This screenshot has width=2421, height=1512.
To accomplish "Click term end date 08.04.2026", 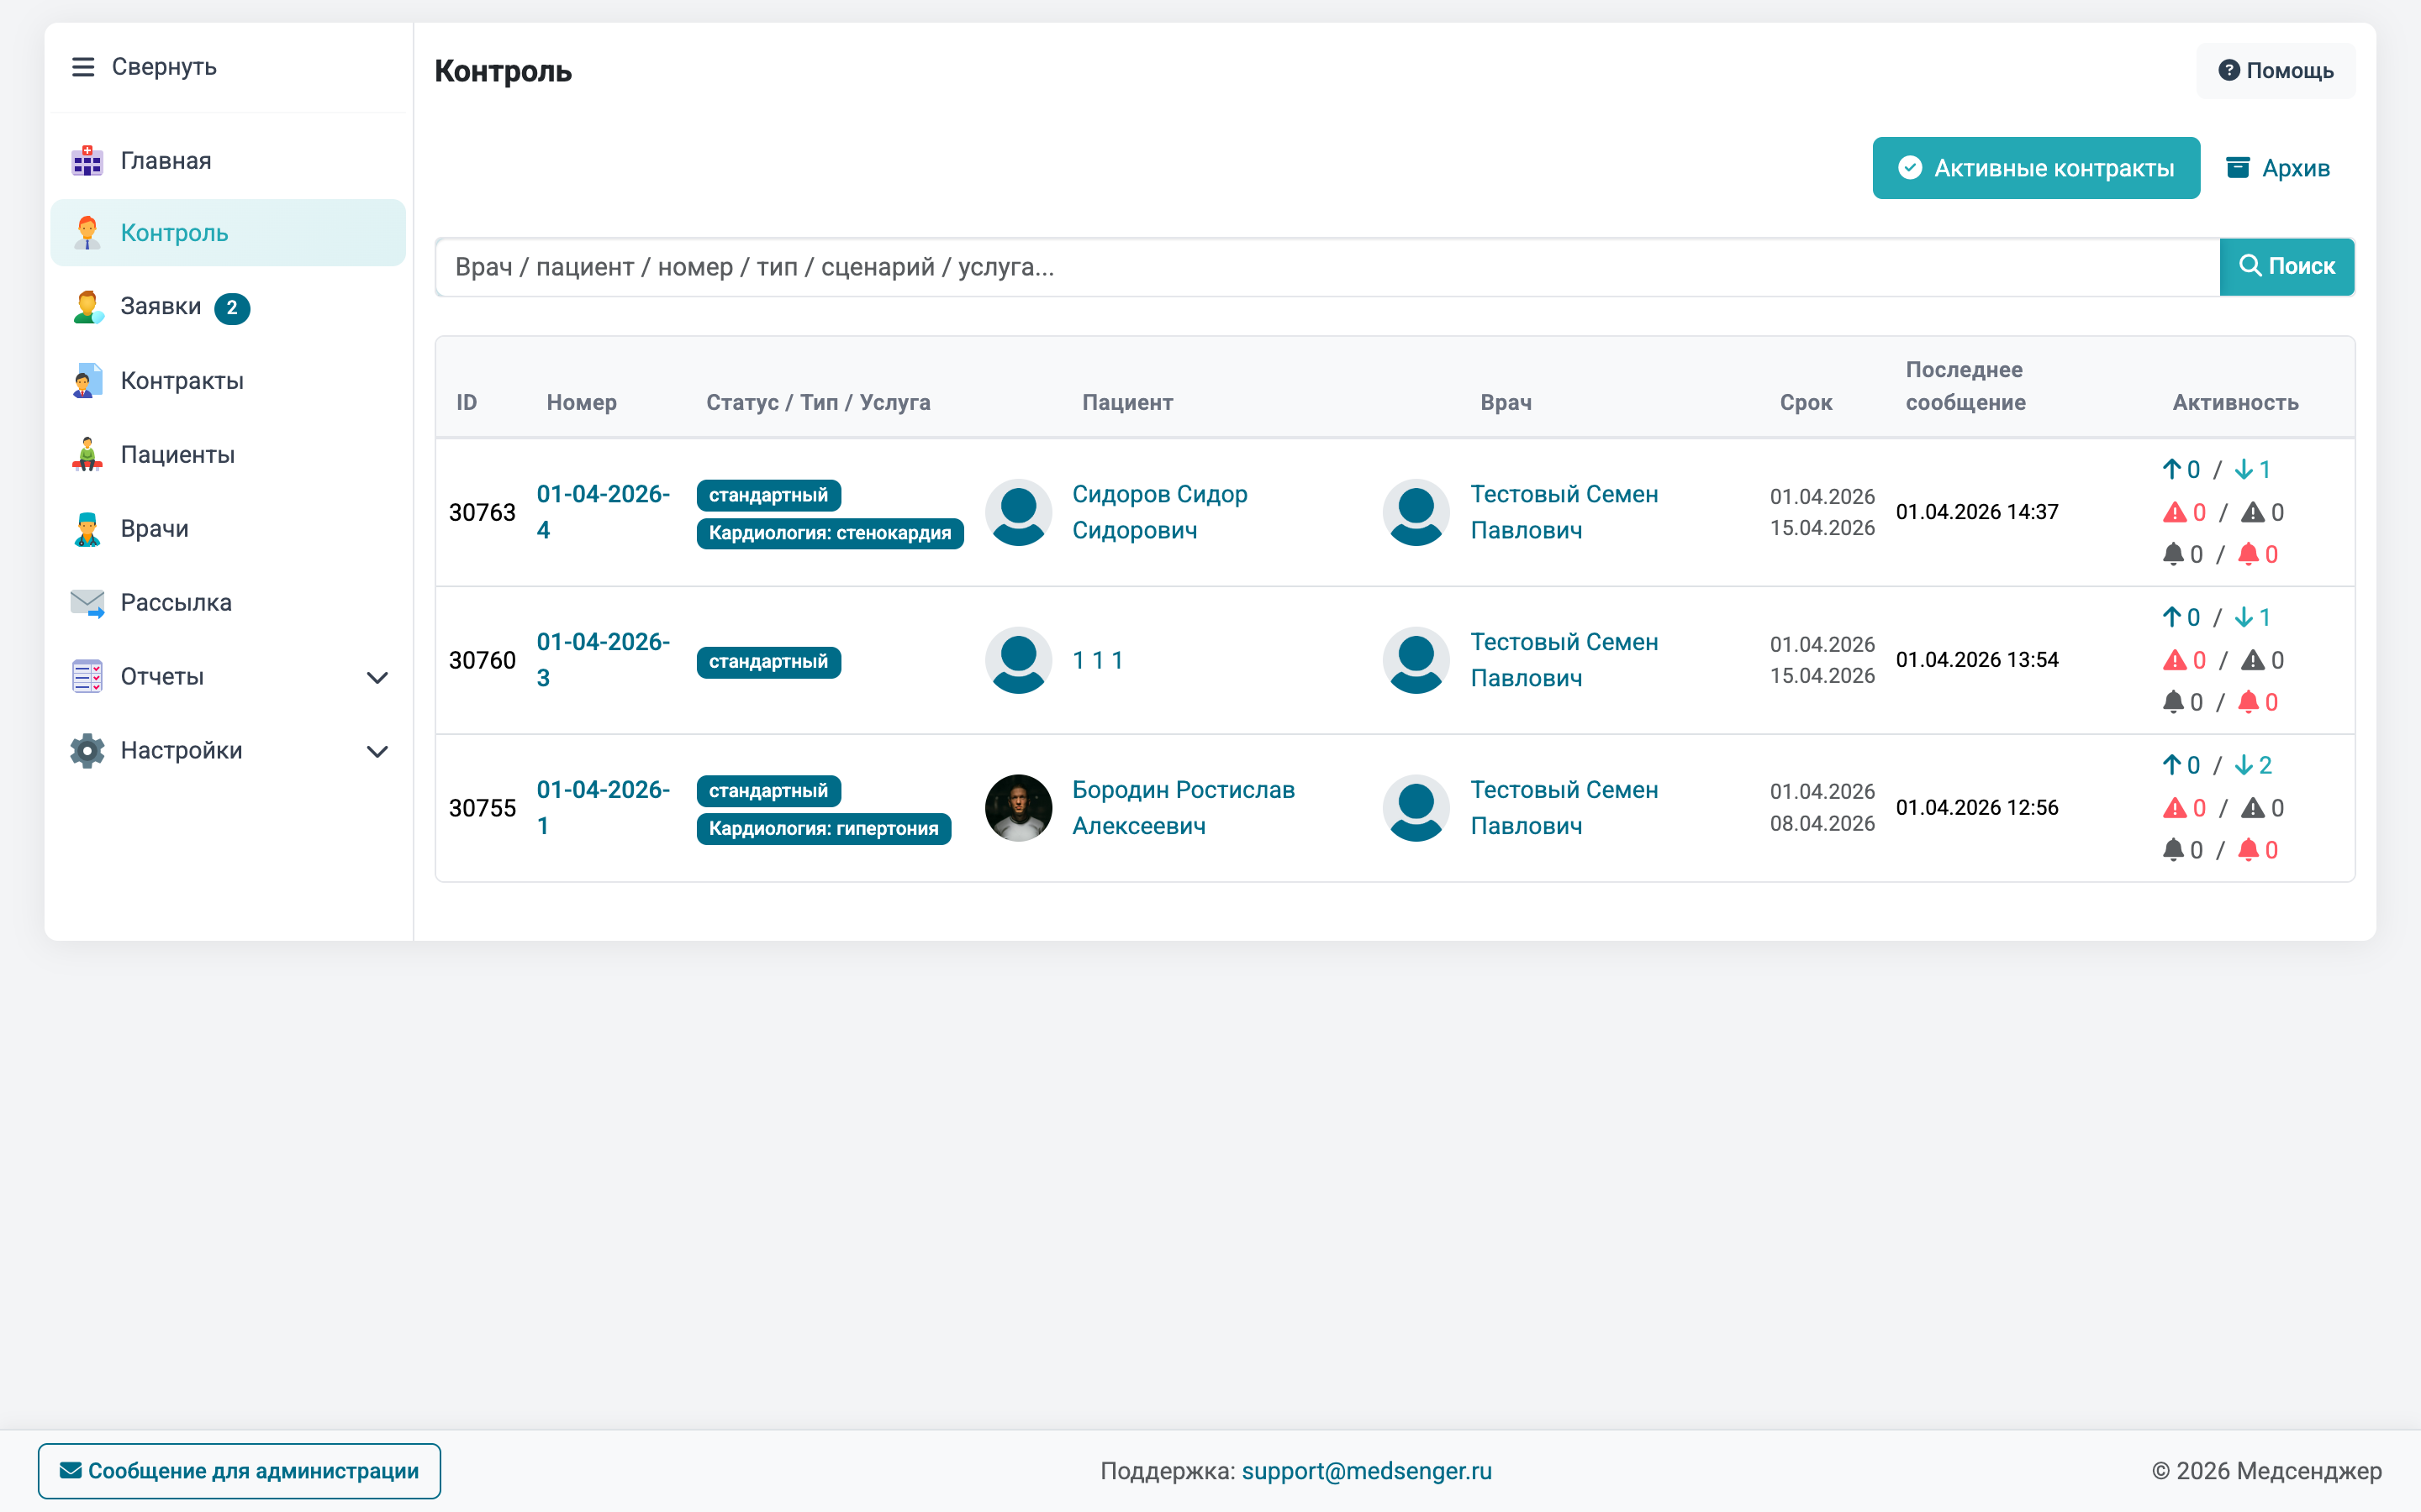I will click(x=1822, y=824).
